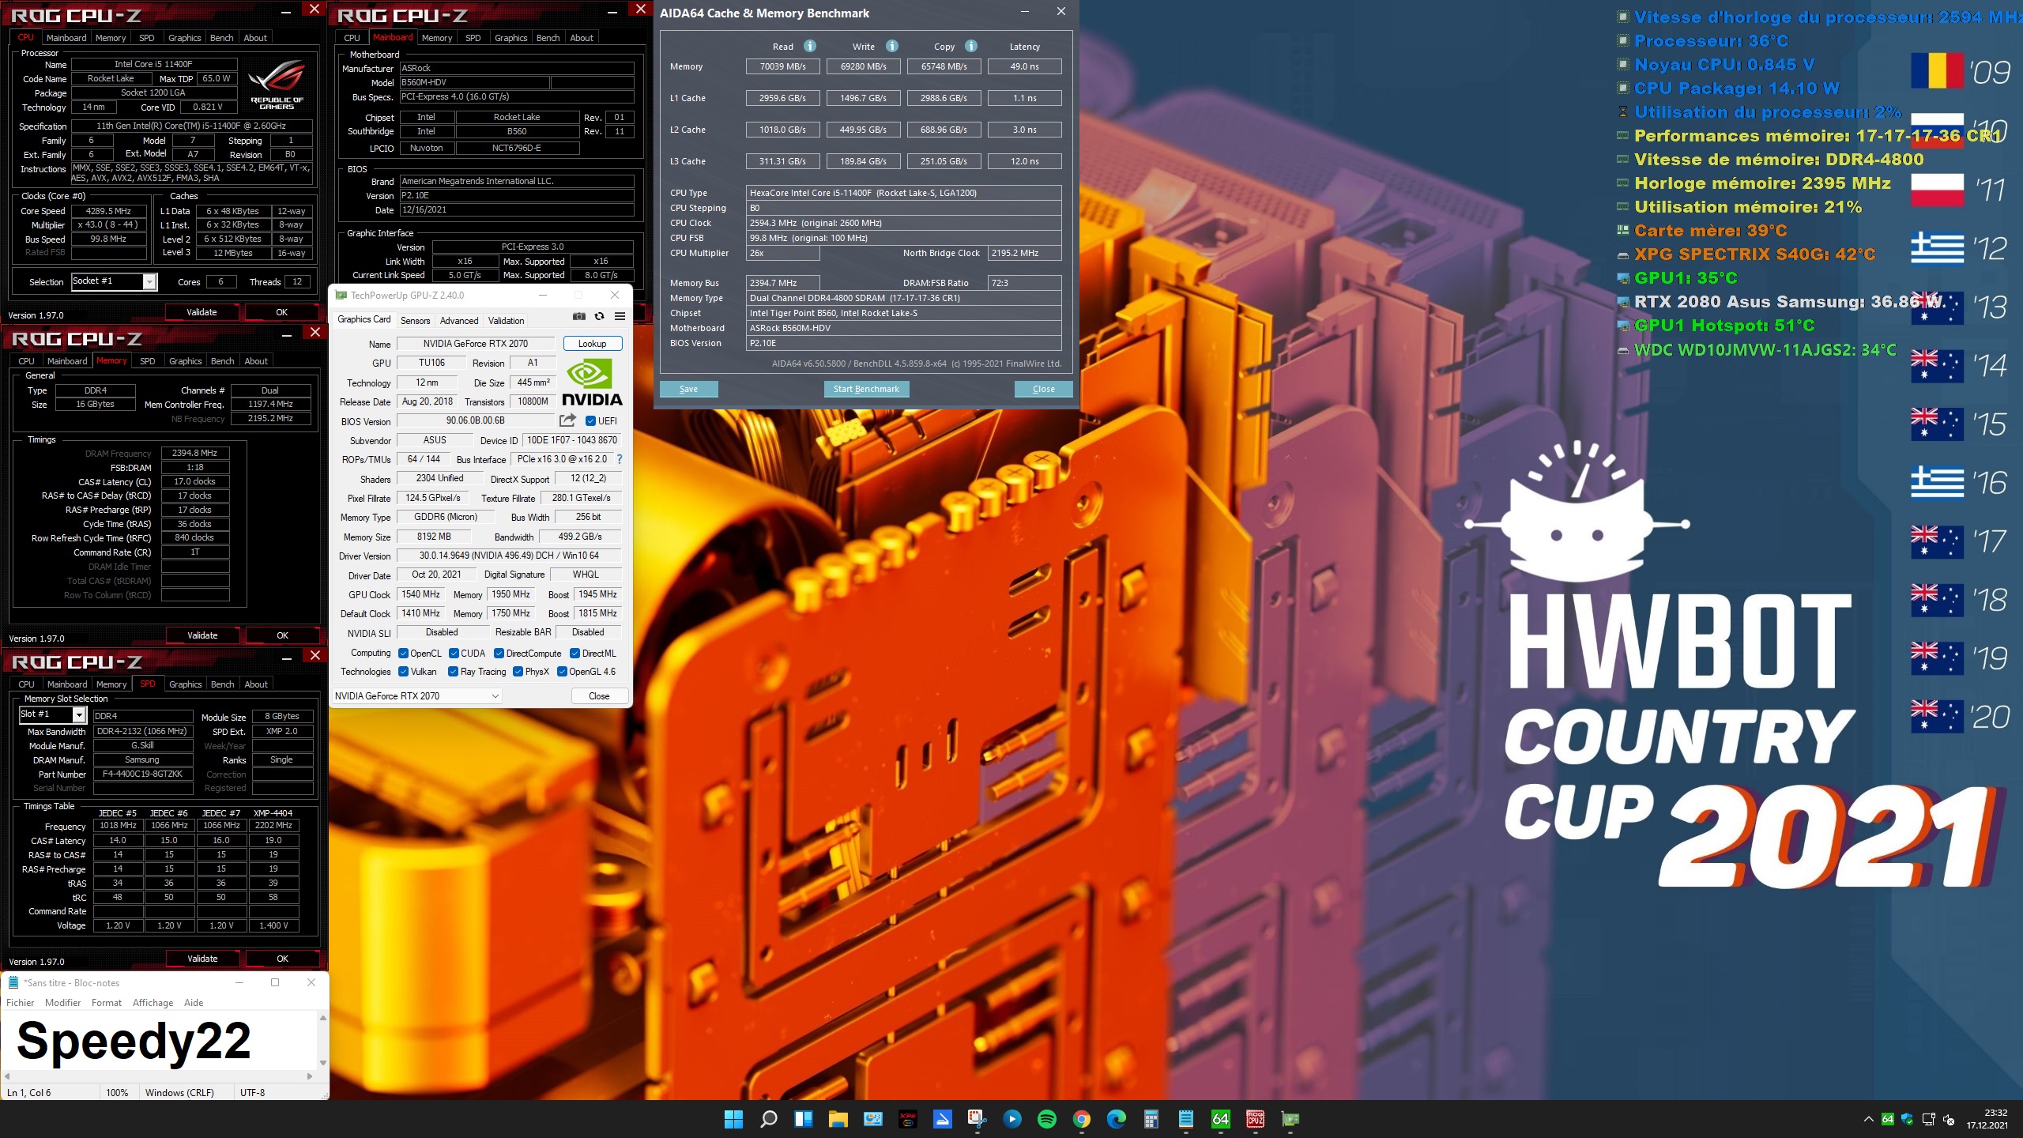
Task: Click the Read info icon in AIDA64
Action: (x=810, y=46)
